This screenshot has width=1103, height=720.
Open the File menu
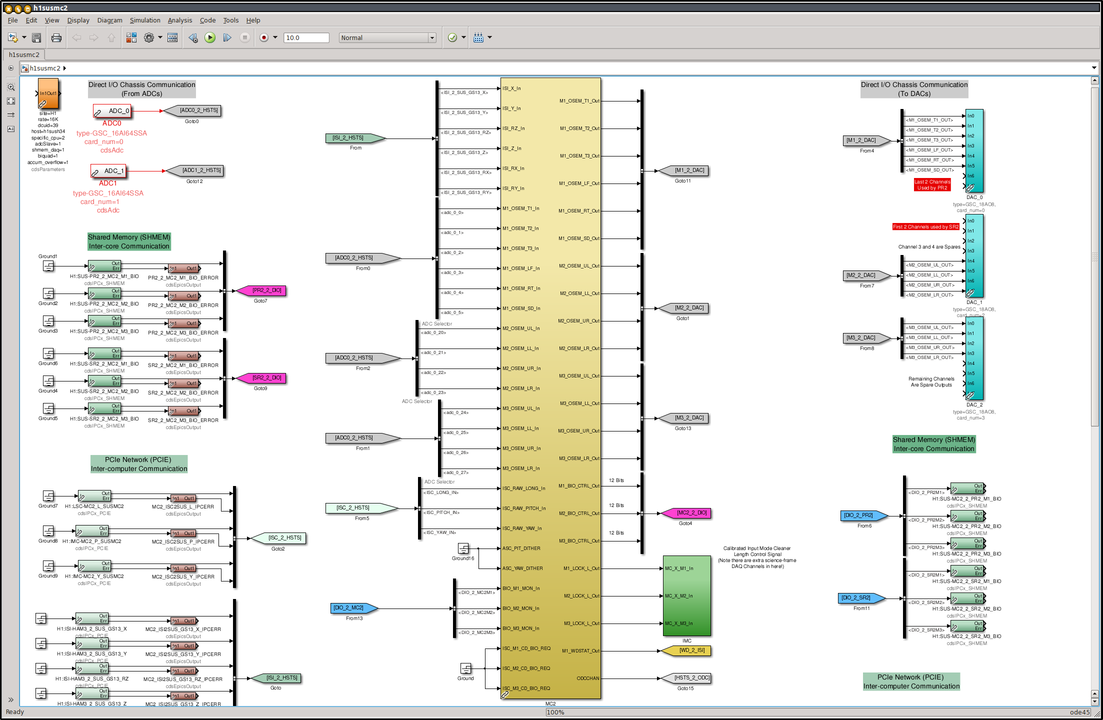pos(12,20)
